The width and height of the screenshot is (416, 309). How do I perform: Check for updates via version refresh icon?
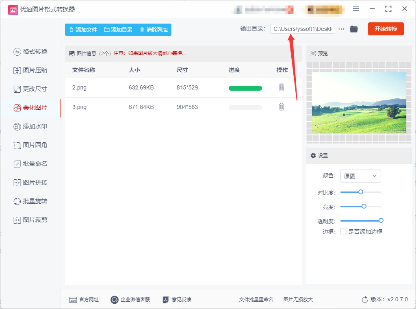click(365, 300)
